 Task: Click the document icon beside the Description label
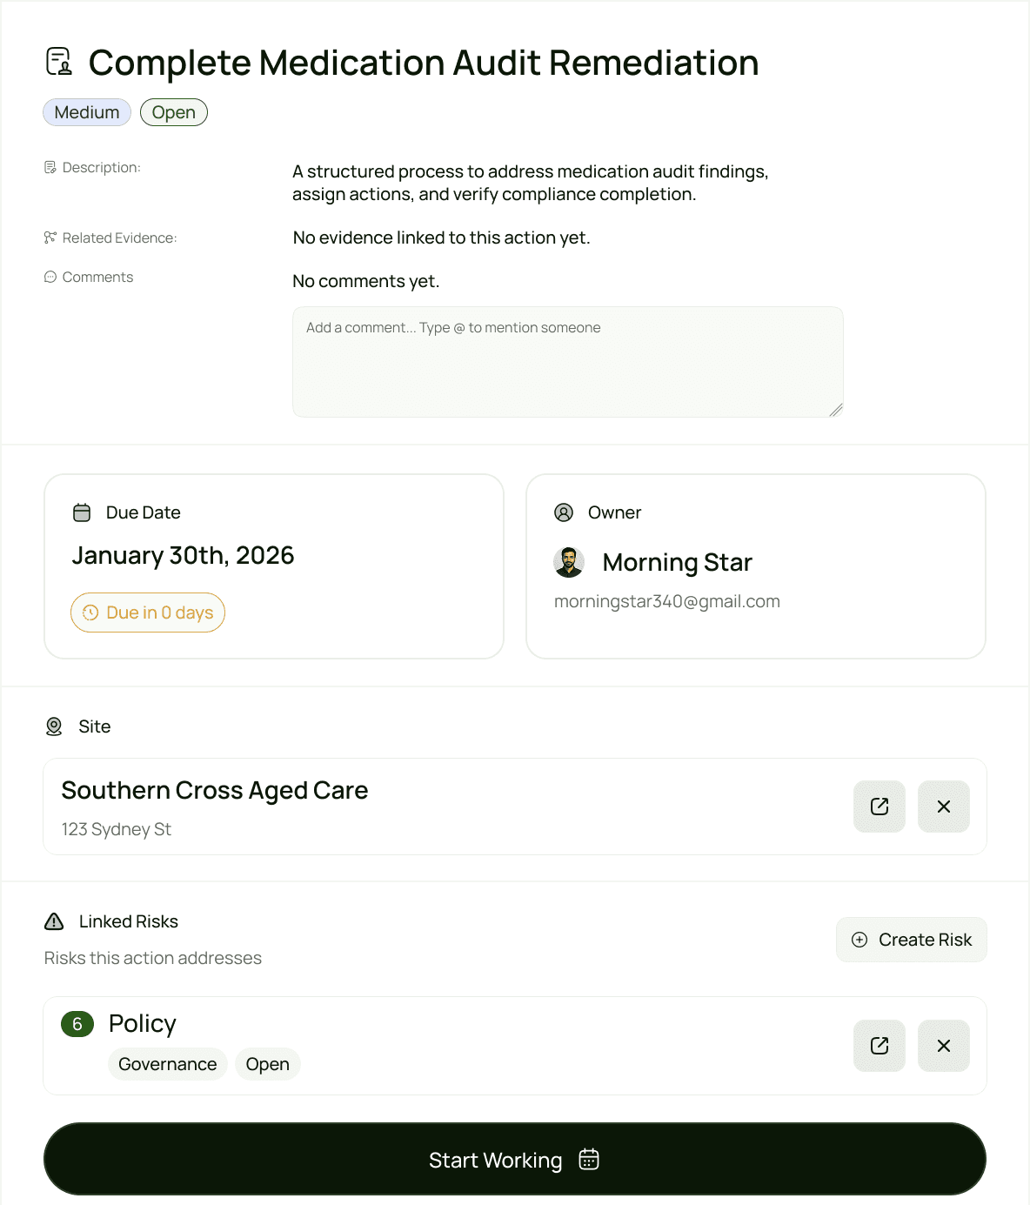tap(50, 167)
